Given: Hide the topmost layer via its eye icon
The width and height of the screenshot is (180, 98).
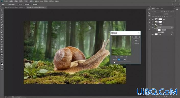Looking at the screenshot, I should pyautogui.click(x=153, y=19).
